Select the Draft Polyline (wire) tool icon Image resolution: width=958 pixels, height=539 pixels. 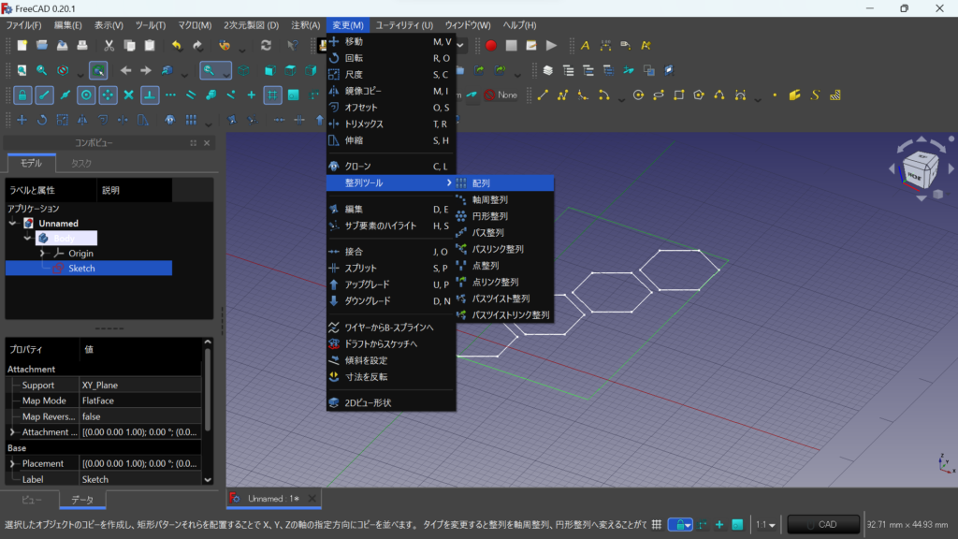(x=562, y=95)
